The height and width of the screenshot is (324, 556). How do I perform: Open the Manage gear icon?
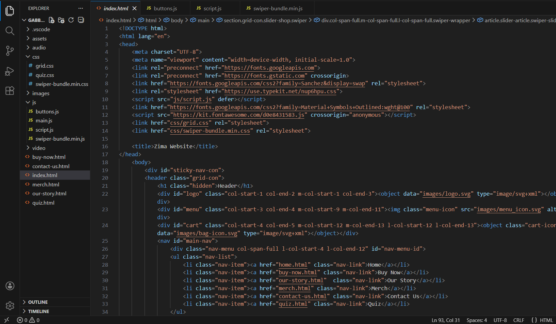10,305
